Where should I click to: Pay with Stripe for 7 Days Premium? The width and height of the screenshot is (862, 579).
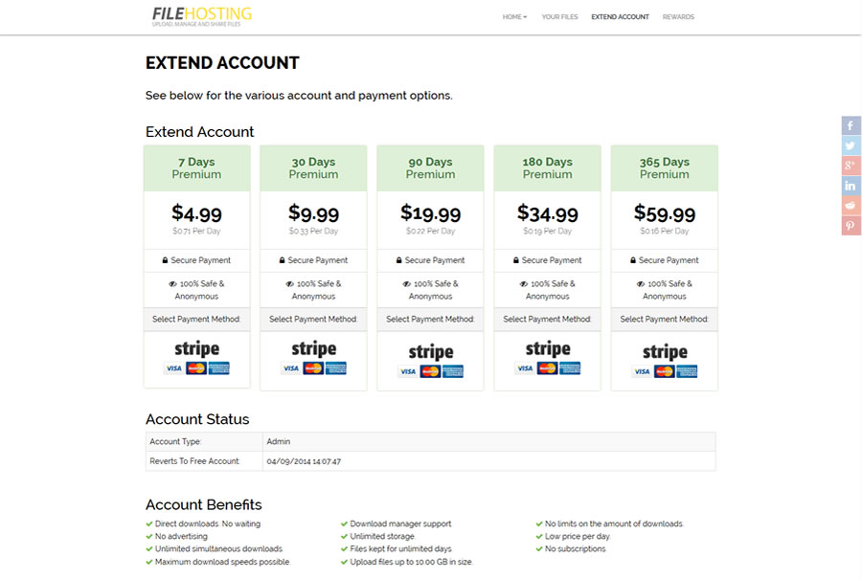coord(196,358)
